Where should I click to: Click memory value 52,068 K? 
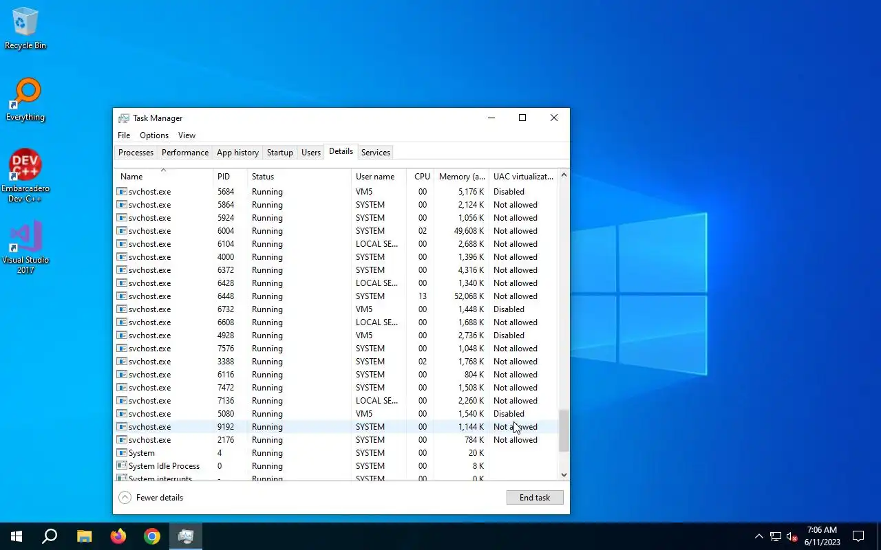click(x=469, y=296)
